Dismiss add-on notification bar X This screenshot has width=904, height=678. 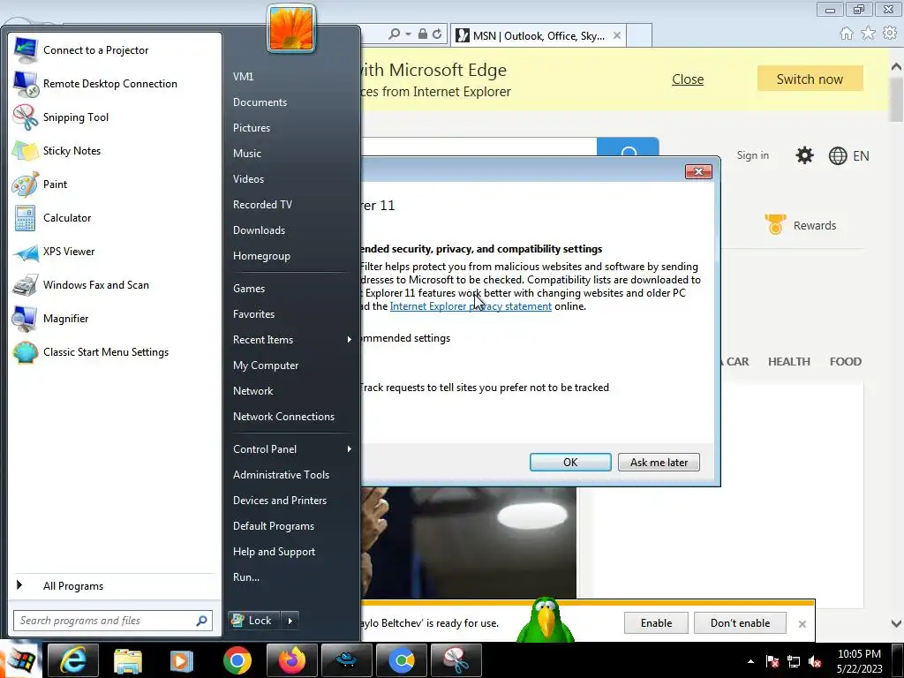pyautogui.click(x=802, y=624)
